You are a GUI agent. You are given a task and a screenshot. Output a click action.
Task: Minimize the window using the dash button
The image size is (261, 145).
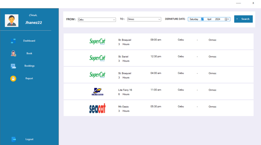click(x=238, y=3)
